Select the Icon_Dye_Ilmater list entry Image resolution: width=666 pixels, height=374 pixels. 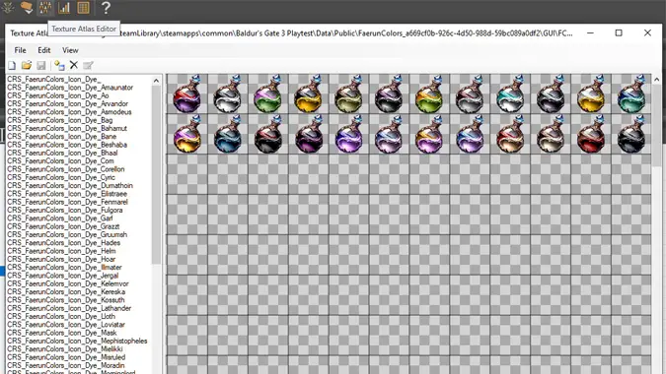tap(64, 268)
